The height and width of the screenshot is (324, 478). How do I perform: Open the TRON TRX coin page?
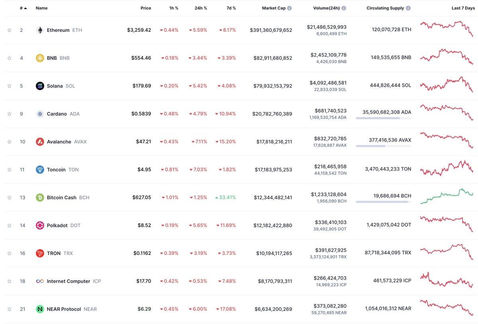pyautogui.click(x=60, y=253)
